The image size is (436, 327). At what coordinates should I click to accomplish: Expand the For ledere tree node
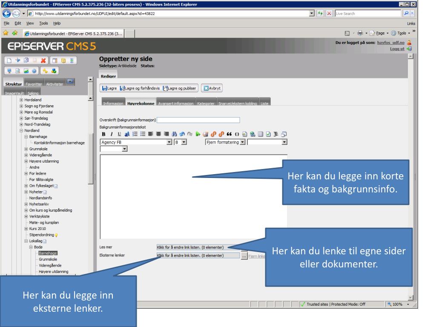click(26, 174)
